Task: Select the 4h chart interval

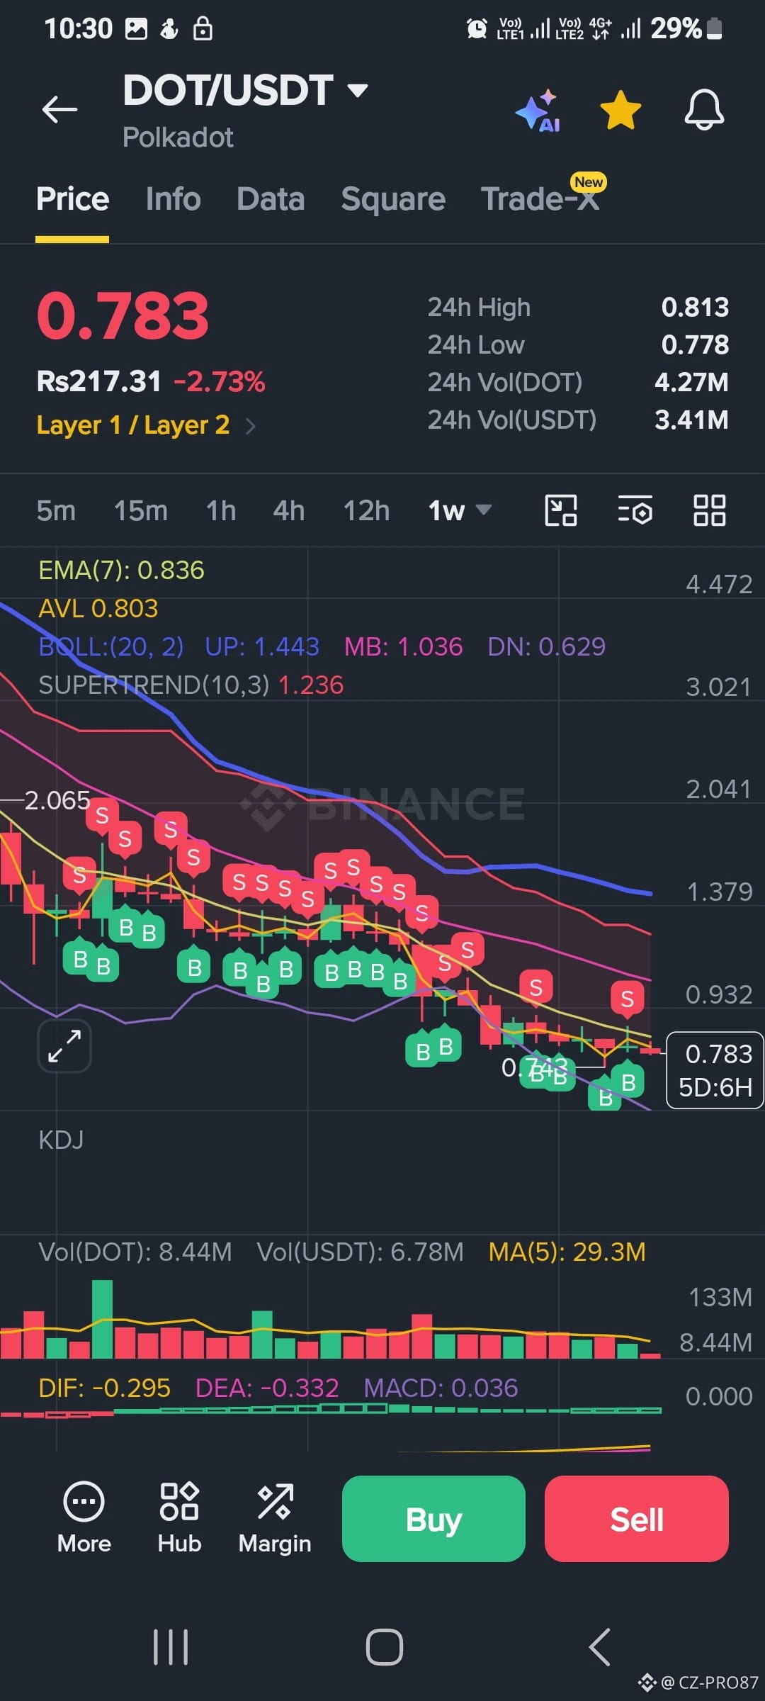Action: click(x=289, y=510)
